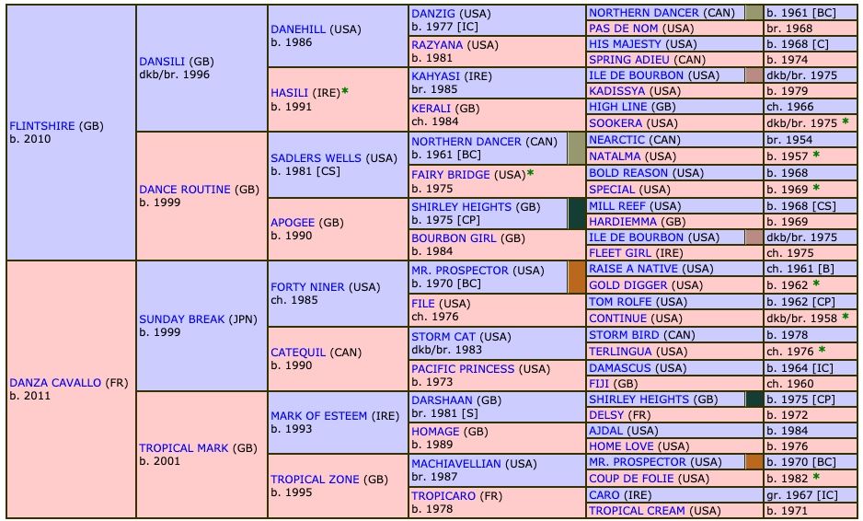Open NEARCTIC (CAN) link

pyautogui.click(x=616, y=141)
